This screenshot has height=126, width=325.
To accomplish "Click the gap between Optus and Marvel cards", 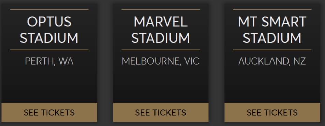I will click(105, 62).
